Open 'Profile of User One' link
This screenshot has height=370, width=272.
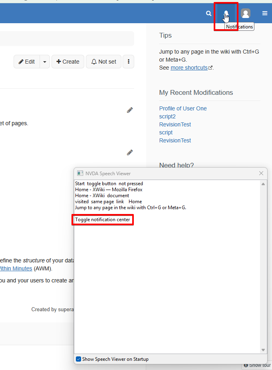(x=183, y=108)
